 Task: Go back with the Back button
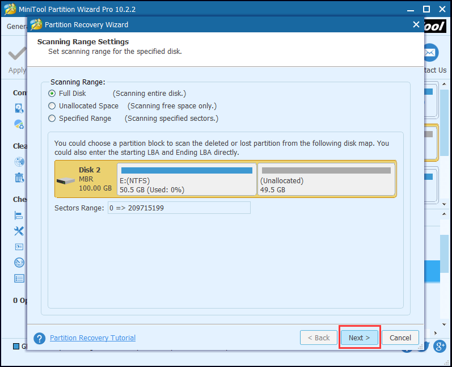pyautogui.click(x=319, y=338)
